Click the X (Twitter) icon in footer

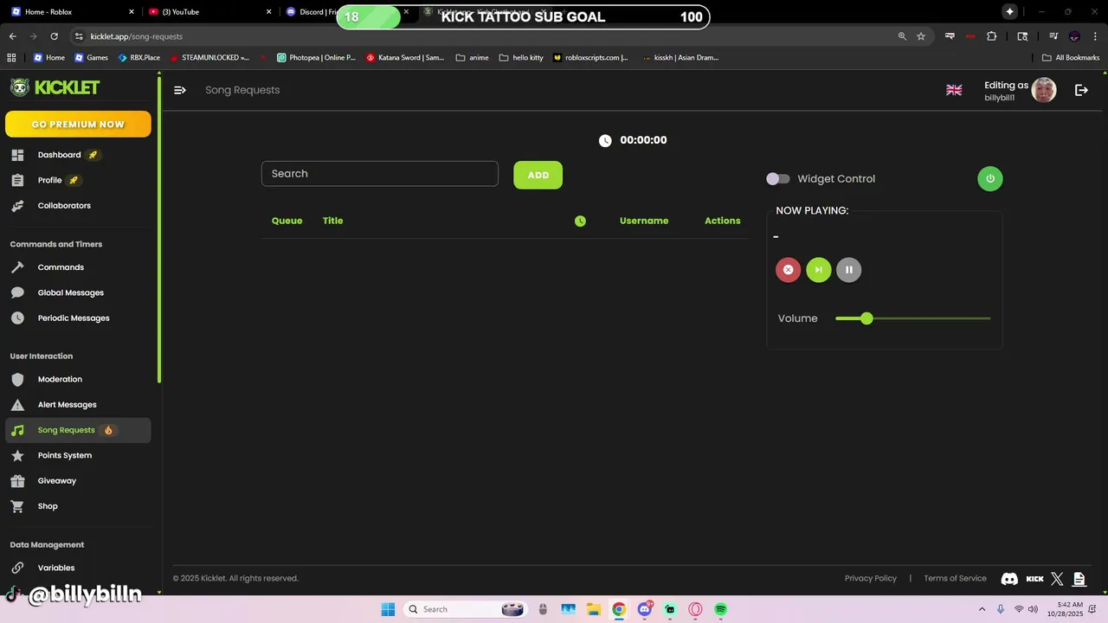coord(1057,579)
